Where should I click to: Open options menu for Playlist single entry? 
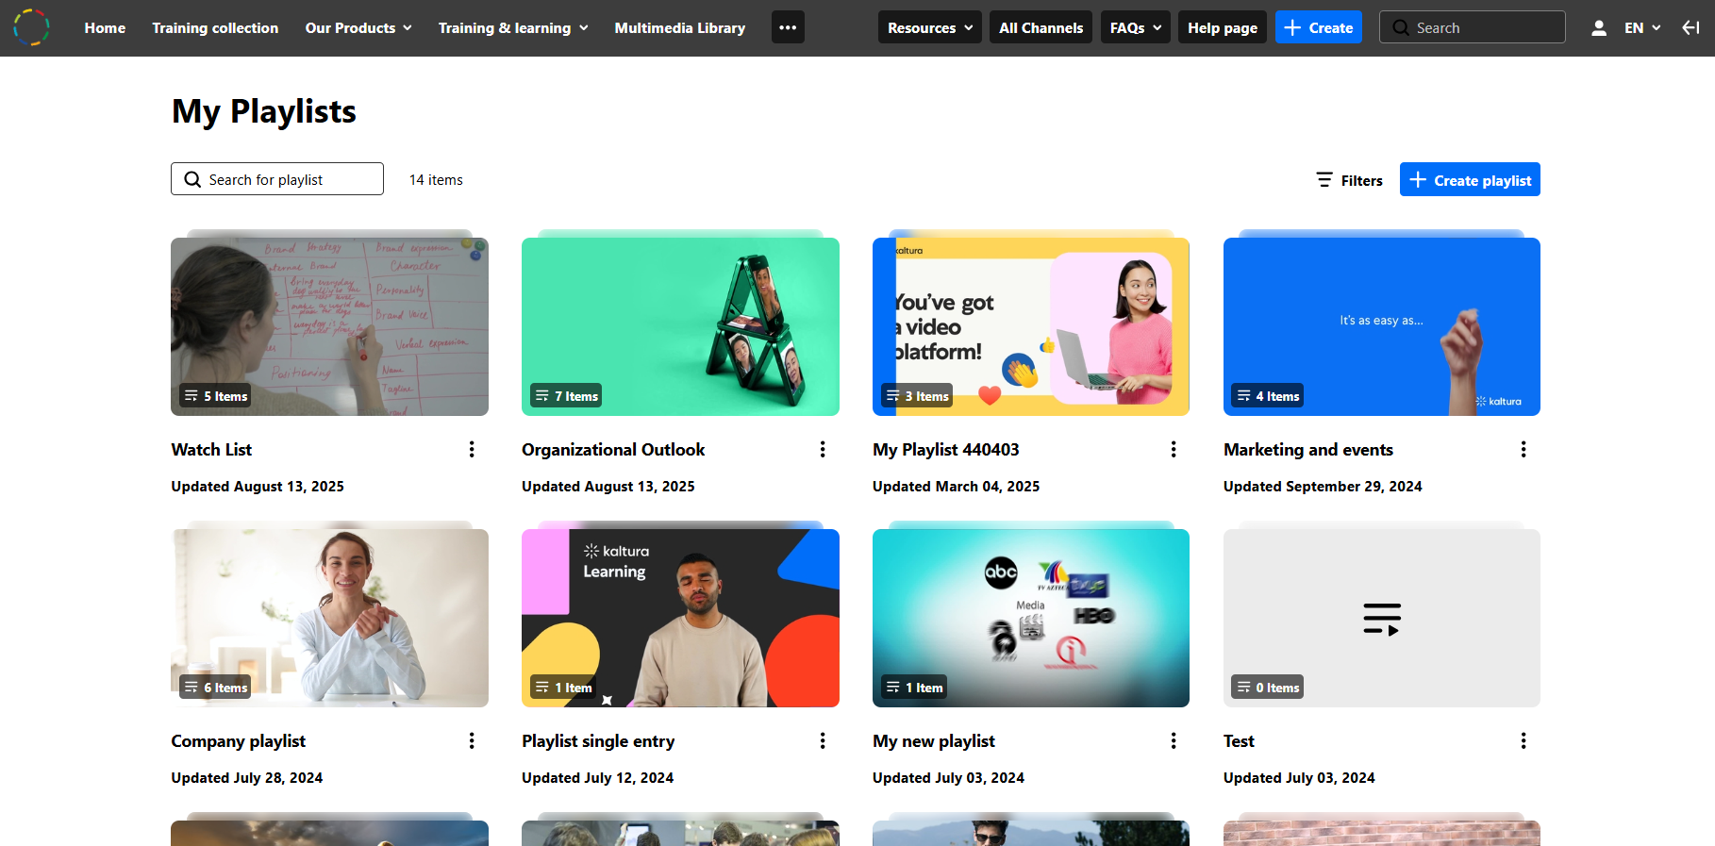coord(823,741)
